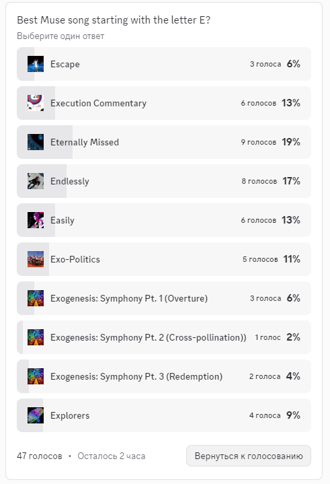This screenshot has width=330, height=484.
Task: Select the Endlessly poll answer
Action: (164, 181)
